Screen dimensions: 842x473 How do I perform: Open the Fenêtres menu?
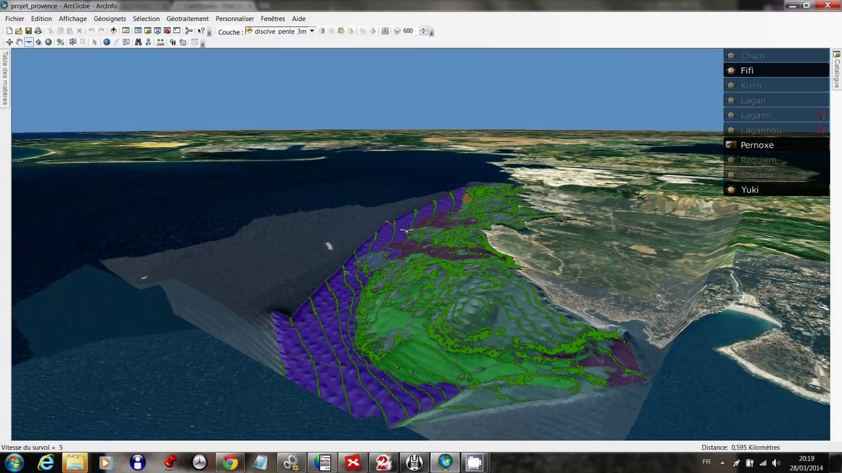coord(273,18)
